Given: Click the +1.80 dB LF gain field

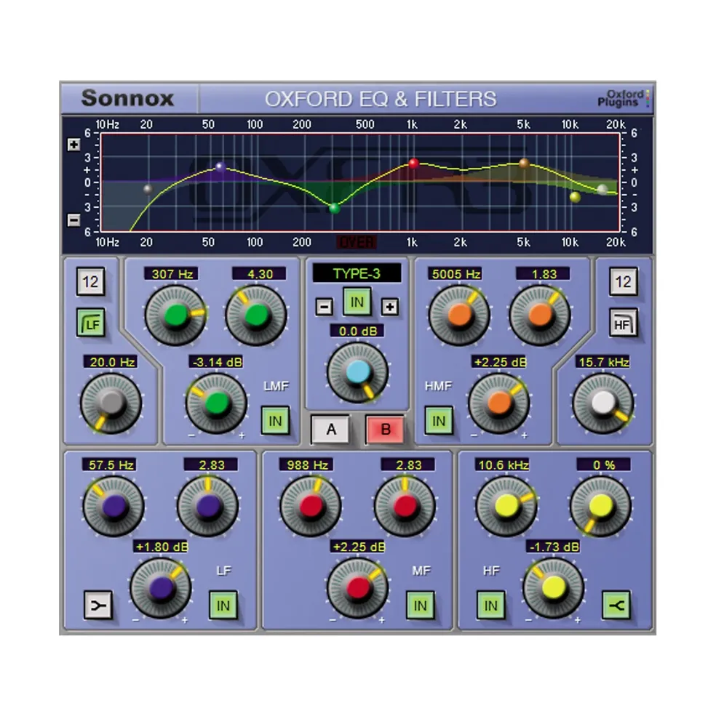Looking at the screenshot, I should pyautogui.click(x=161, y=547).
